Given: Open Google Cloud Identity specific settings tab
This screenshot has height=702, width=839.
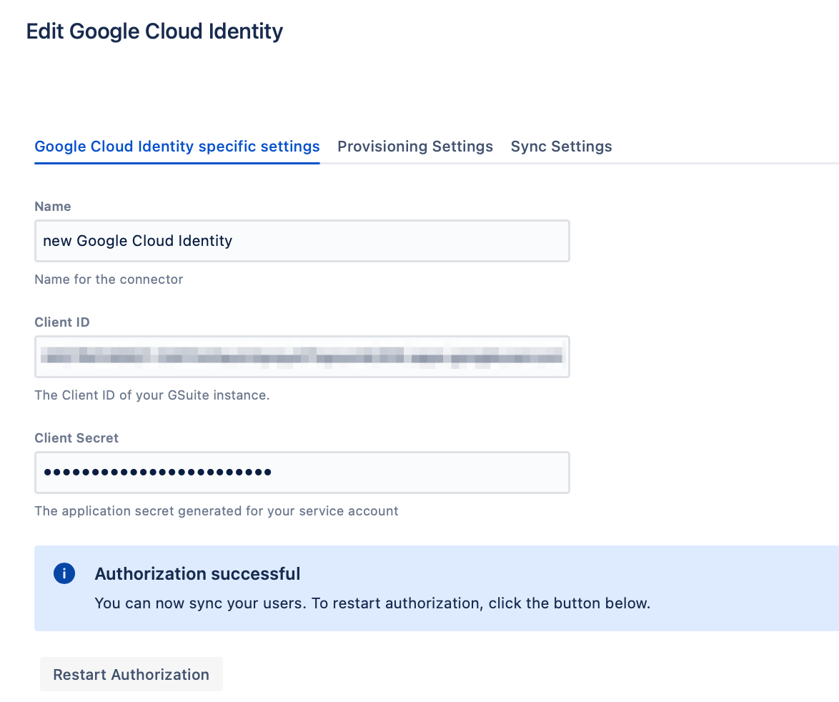Looking at the screenshot, I should point(177,147).
